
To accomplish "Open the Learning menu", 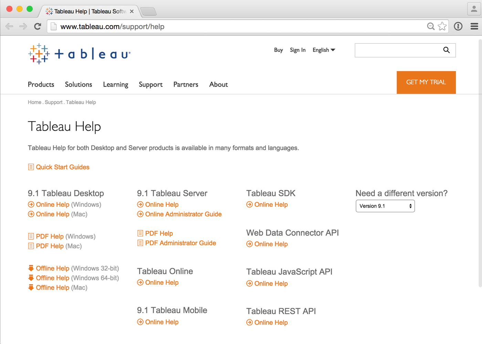I will pyautogui.click(x=116, y=84).
